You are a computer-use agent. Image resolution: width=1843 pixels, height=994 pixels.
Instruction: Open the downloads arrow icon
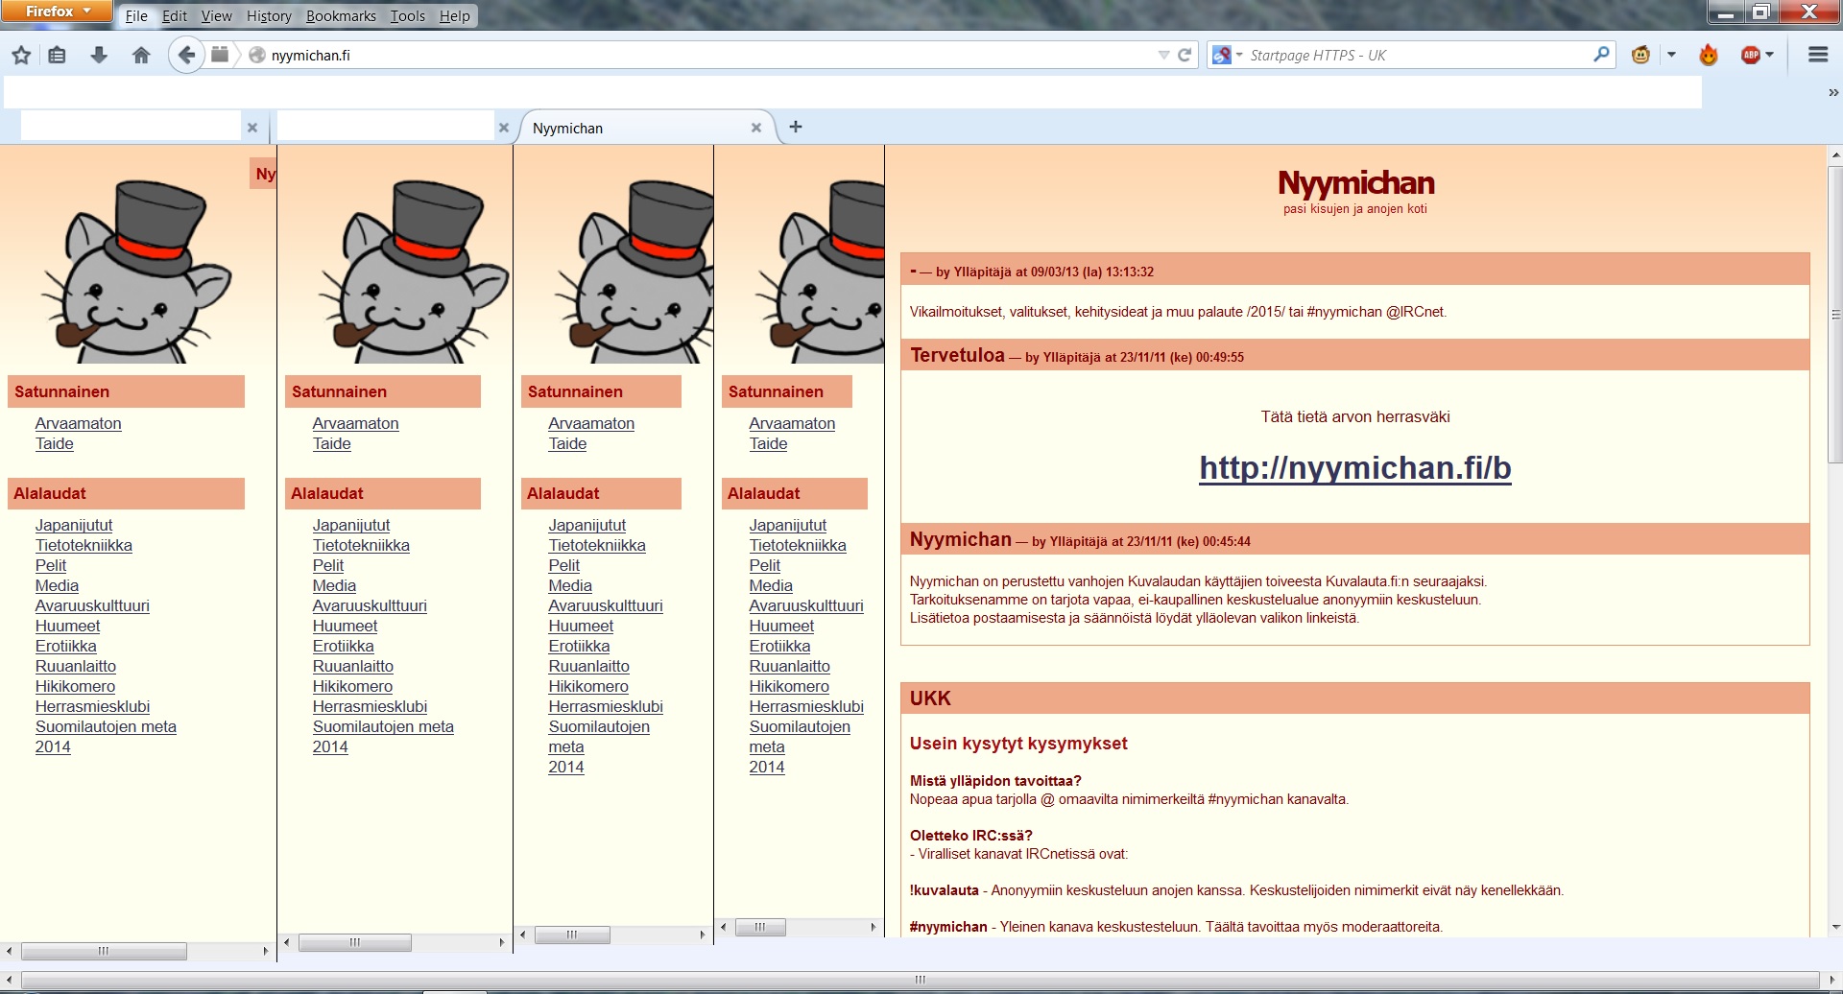click(x=99, y=56)
